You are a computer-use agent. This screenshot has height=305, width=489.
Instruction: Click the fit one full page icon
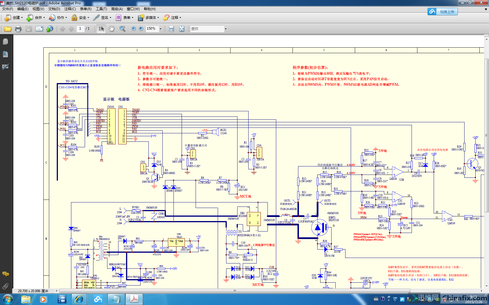coord(182,29)
